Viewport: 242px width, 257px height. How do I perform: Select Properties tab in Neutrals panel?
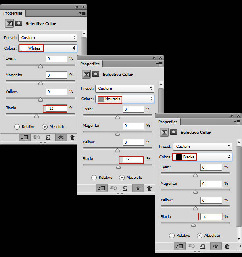coord(90,64)
